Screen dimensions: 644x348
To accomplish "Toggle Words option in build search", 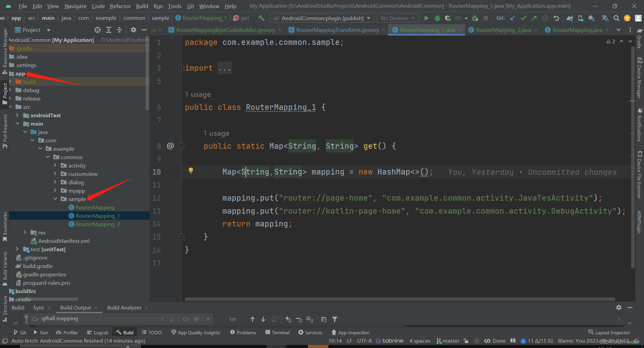I will point(197,319).
